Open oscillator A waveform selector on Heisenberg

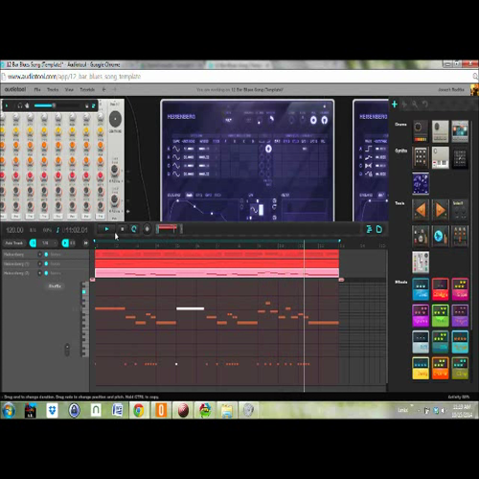(176, 148)
